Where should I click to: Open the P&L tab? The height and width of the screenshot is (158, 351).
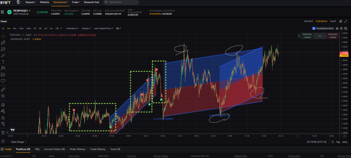37,149
